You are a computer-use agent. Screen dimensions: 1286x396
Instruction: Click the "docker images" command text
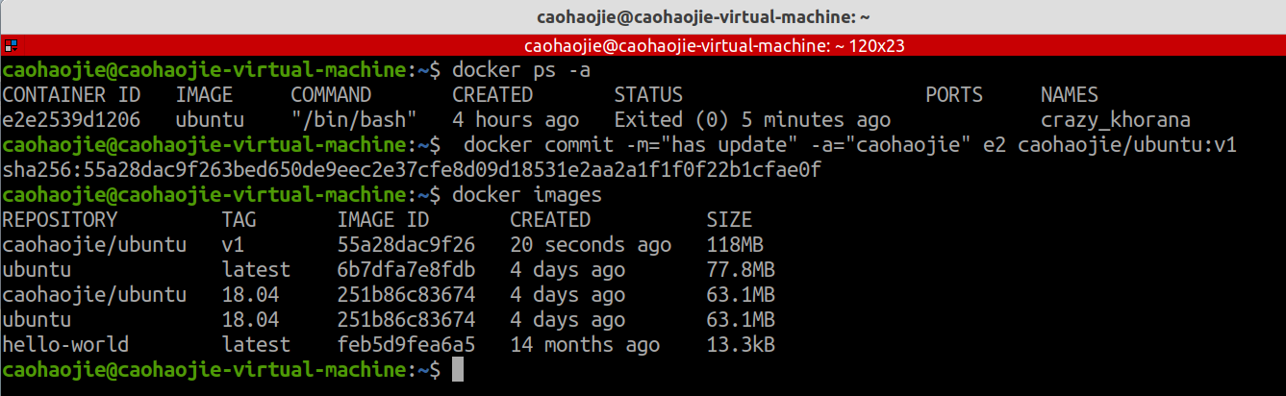(x=527, y=195)
